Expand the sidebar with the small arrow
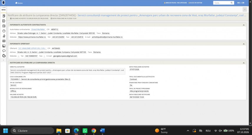The width and height of the screenshot is (252, 135). pos(3,60)
